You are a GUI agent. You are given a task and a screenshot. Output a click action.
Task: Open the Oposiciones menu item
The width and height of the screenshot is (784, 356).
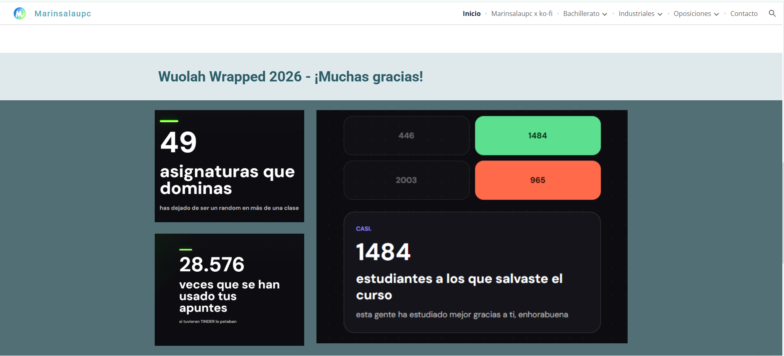(692, 14)
